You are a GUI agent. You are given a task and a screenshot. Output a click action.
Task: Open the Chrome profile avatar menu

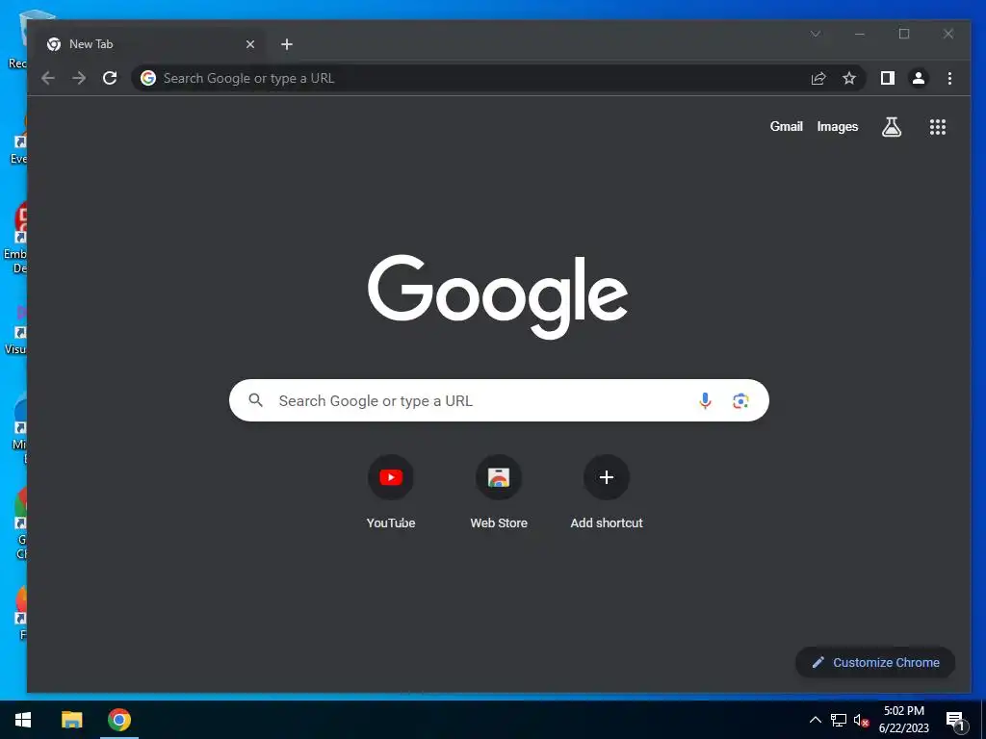(919, 78)
